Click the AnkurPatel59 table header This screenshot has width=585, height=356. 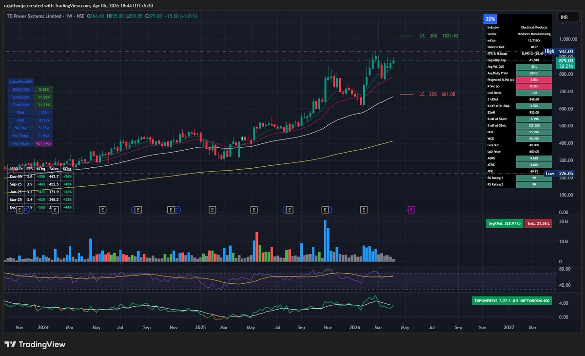click(x=20, y=82)
